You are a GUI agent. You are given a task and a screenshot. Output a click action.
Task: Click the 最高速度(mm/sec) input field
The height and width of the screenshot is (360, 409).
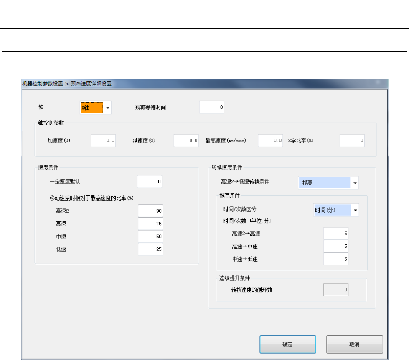[270, 140]
